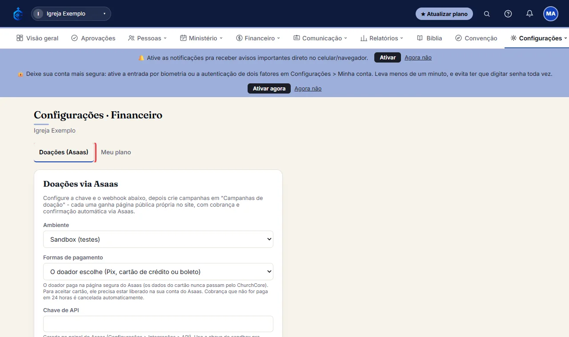Open the Convenção menu item
Screen dimensions: 569x337
click(x=476, y=38)
